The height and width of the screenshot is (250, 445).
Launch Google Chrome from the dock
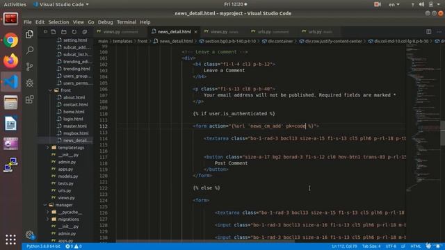(x=11, y=40)
